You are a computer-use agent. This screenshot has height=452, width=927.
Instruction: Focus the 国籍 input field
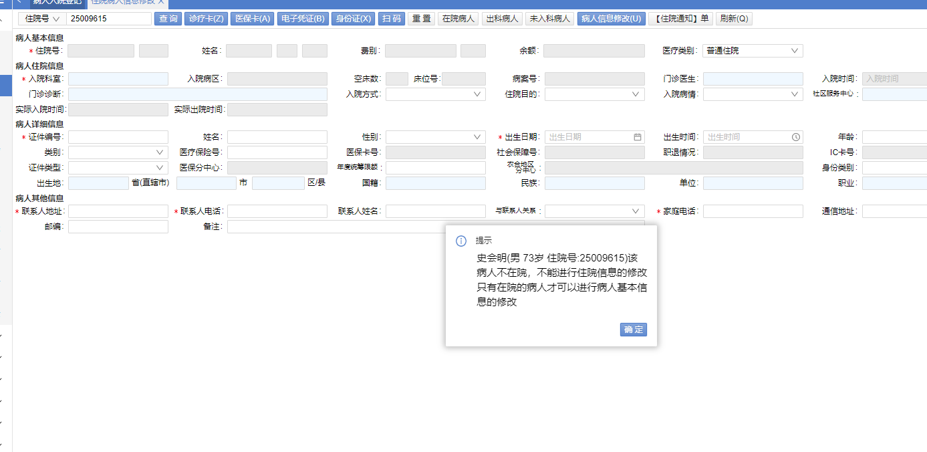coord(435,183)
